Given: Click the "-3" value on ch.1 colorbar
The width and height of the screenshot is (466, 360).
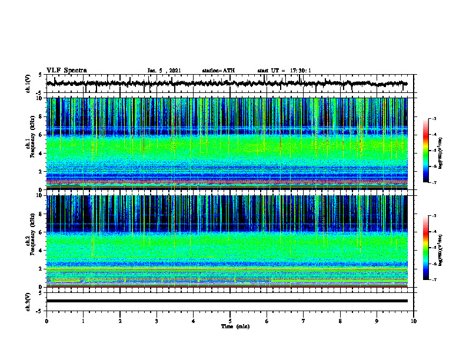Looking at the screenshot, I should (434, 118).
